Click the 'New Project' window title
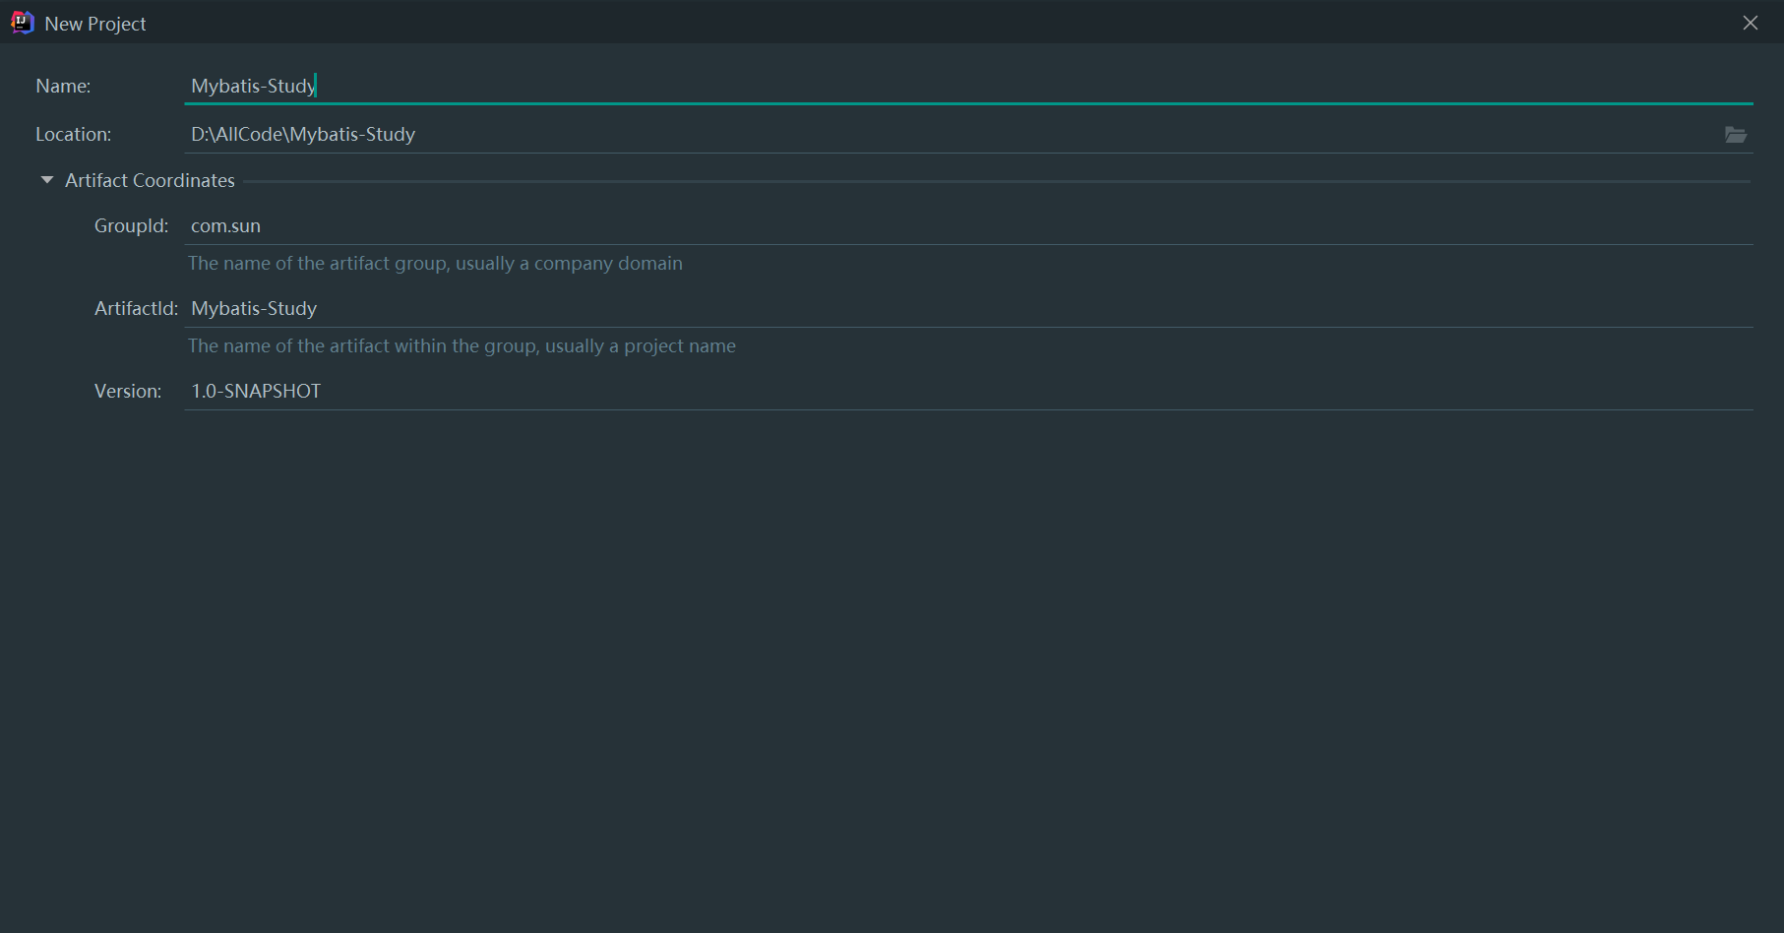The width and height of the screenshot is (1784, 933). click(x=95, y=24)
